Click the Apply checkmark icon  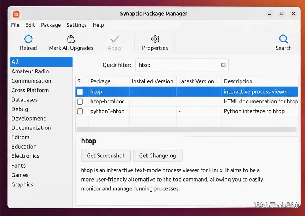pyautogui.click(x=115, y=39)
